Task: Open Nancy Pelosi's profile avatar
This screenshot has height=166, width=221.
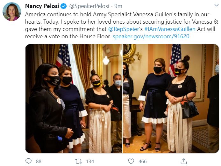Action: (12, 12)
